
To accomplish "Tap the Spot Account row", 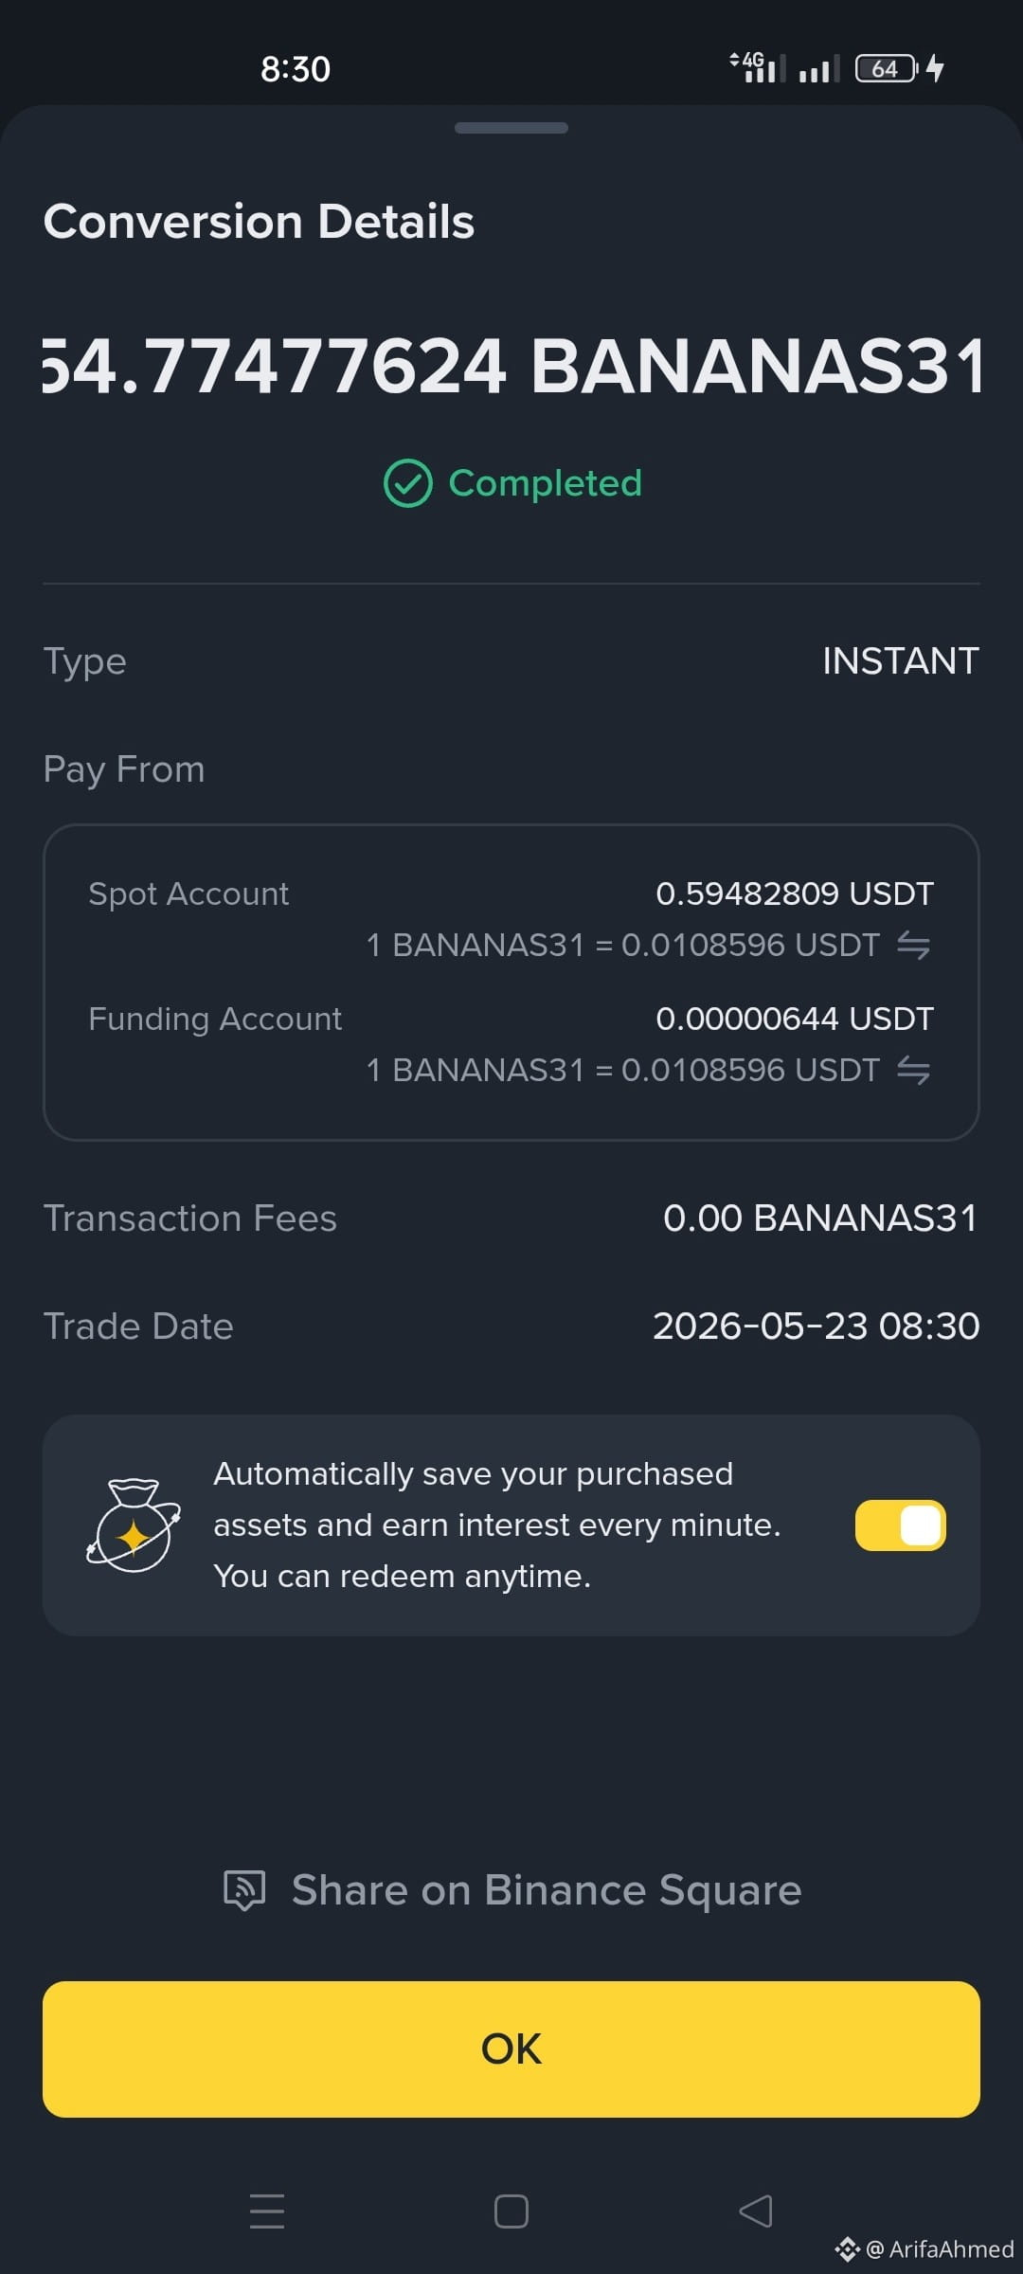I will click(x=511, y=918).
